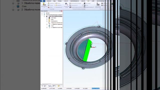Expand the Деталь tree node
Viewport: 160px width, 90px height.
42,13
